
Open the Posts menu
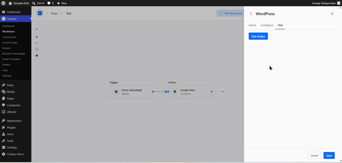click(15, 85)
